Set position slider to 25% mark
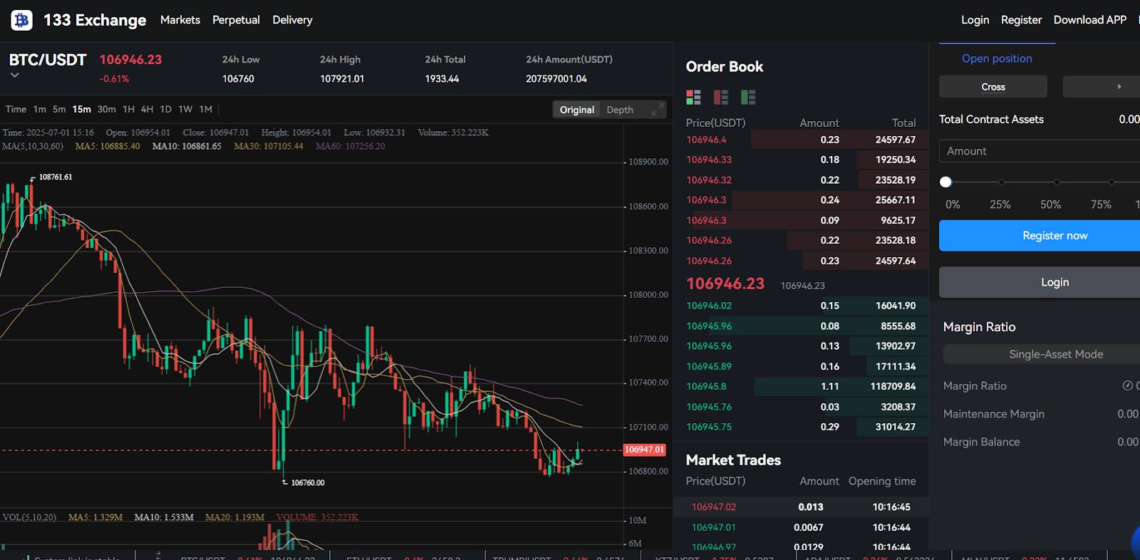The image size is (1140, 560). pos(1001,182)
